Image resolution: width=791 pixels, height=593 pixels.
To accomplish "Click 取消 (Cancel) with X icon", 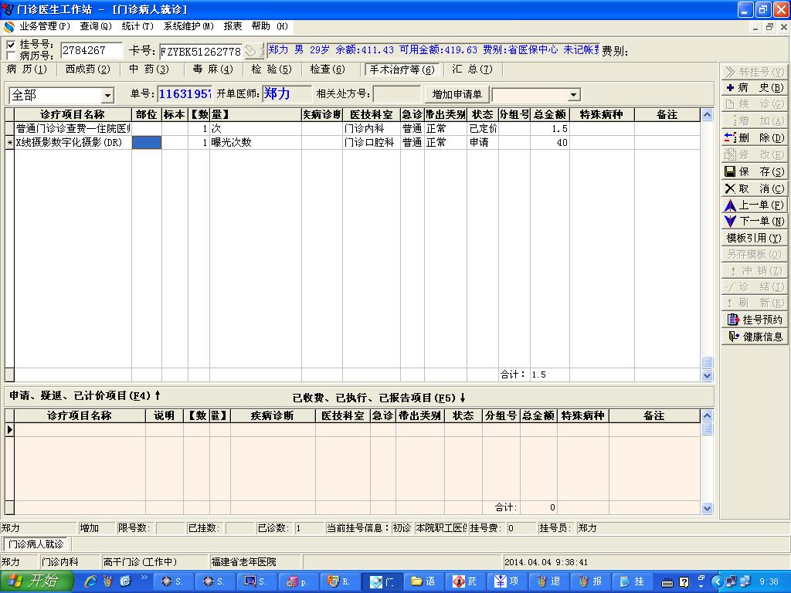I will [754, 188].
